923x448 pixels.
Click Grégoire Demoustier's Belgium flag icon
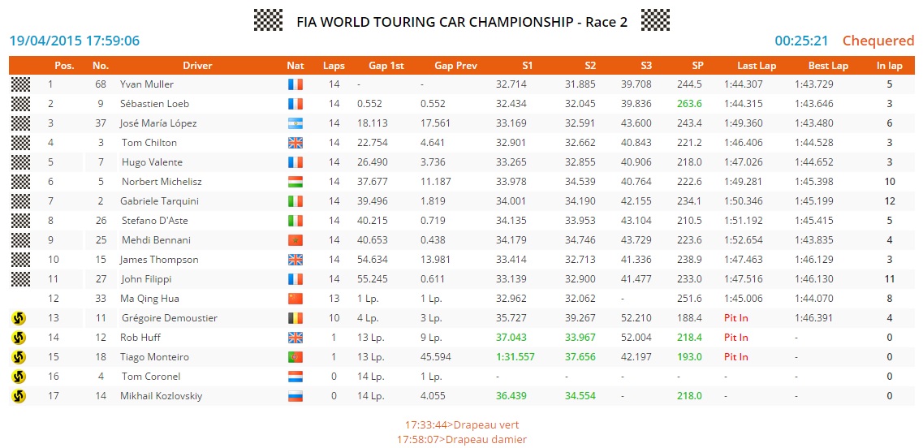tap(295, 318)
